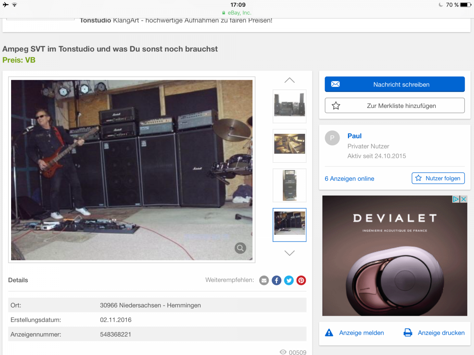Click creation date 02.11.2016
Viewport: 474px width, 355px height.
click(x=116, y=320)
